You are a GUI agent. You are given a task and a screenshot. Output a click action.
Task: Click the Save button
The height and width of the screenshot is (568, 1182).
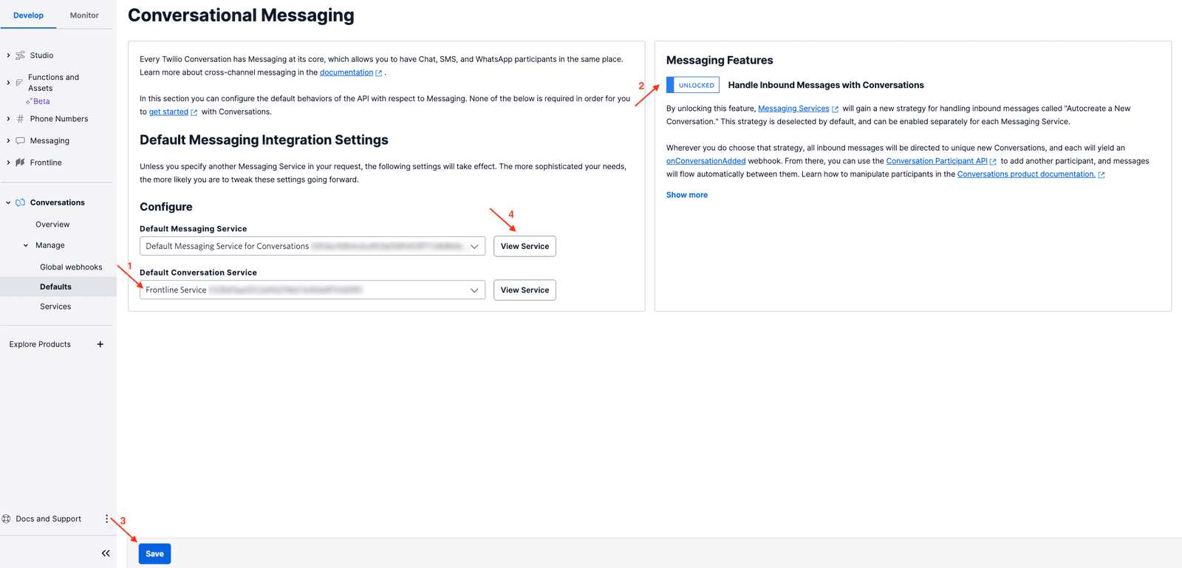click(154, 554)
